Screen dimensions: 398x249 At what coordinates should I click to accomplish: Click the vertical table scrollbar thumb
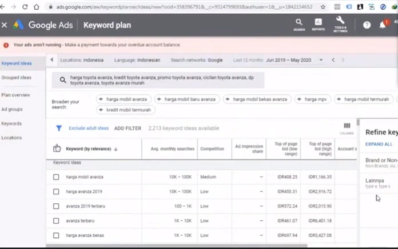pyautogui.click(x=358, y=122)
